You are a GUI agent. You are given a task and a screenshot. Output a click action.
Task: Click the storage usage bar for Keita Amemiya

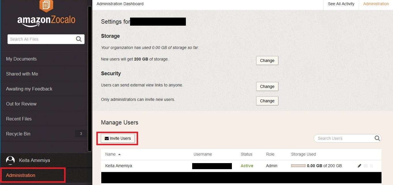point(298,166)
